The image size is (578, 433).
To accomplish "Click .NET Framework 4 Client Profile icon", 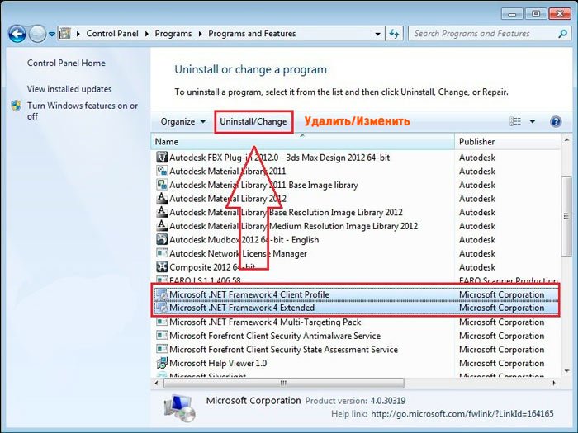I will click(162, 294).
